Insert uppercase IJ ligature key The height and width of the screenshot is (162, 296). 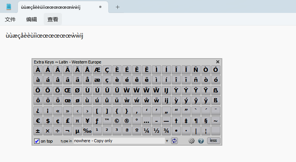pyautogui.click(x=166, y=91)
